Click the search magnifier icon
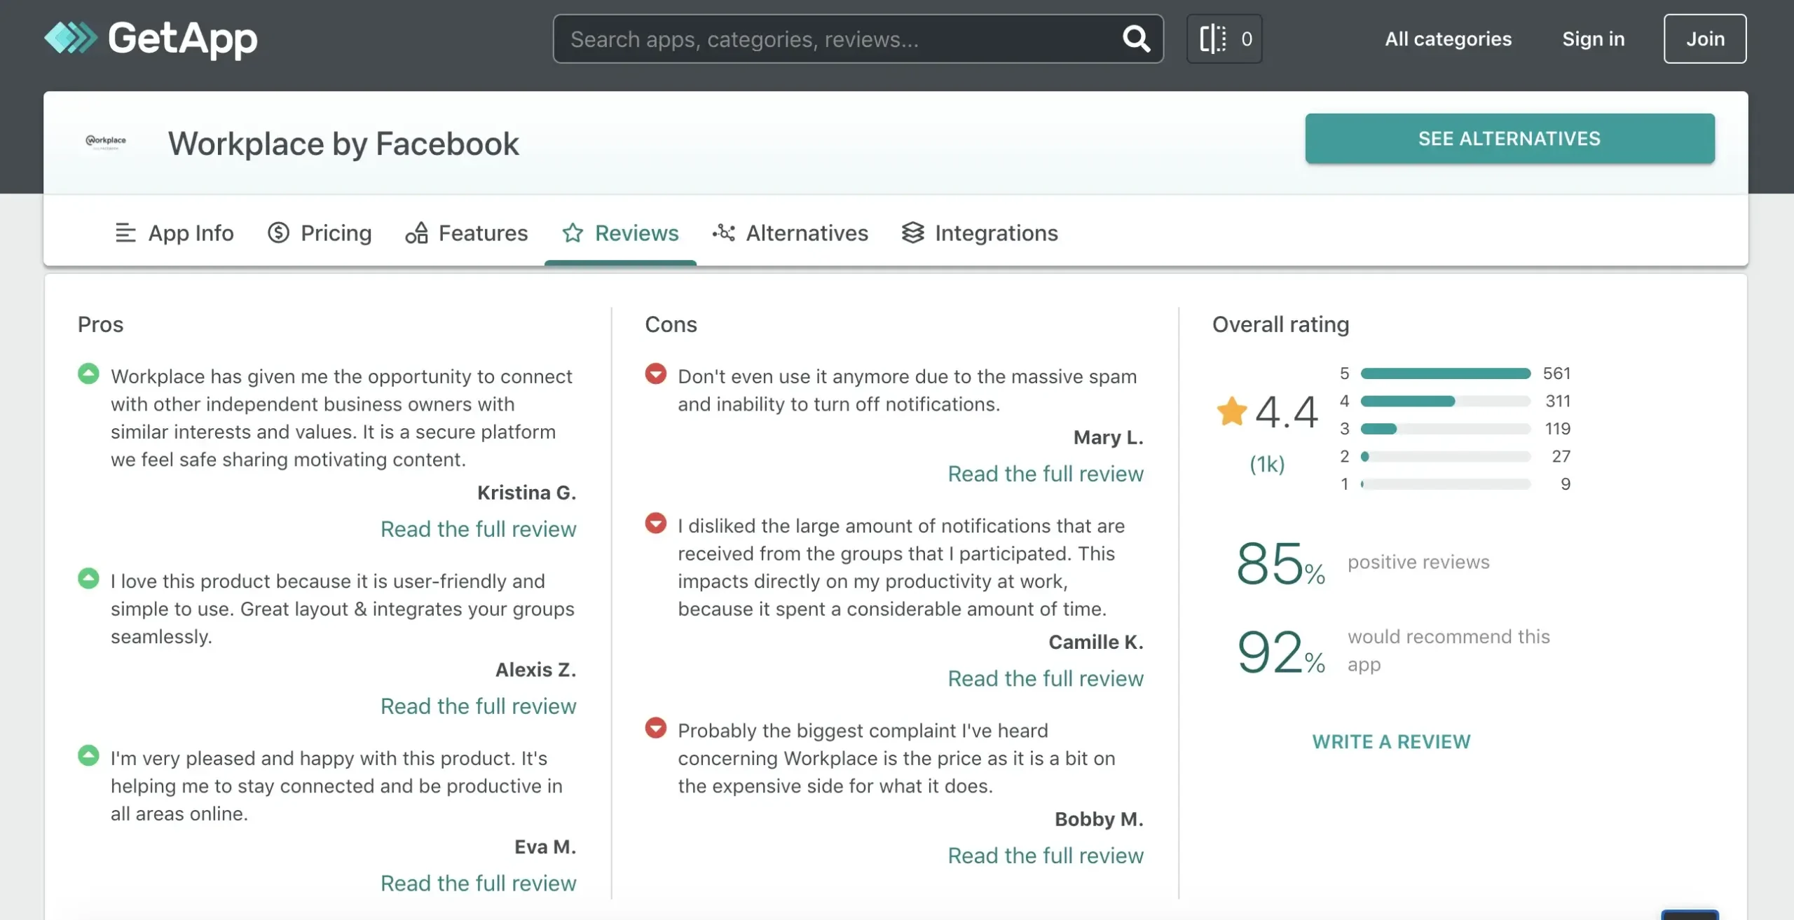This screenshot has height=920, width=1794. (1136, 39)
